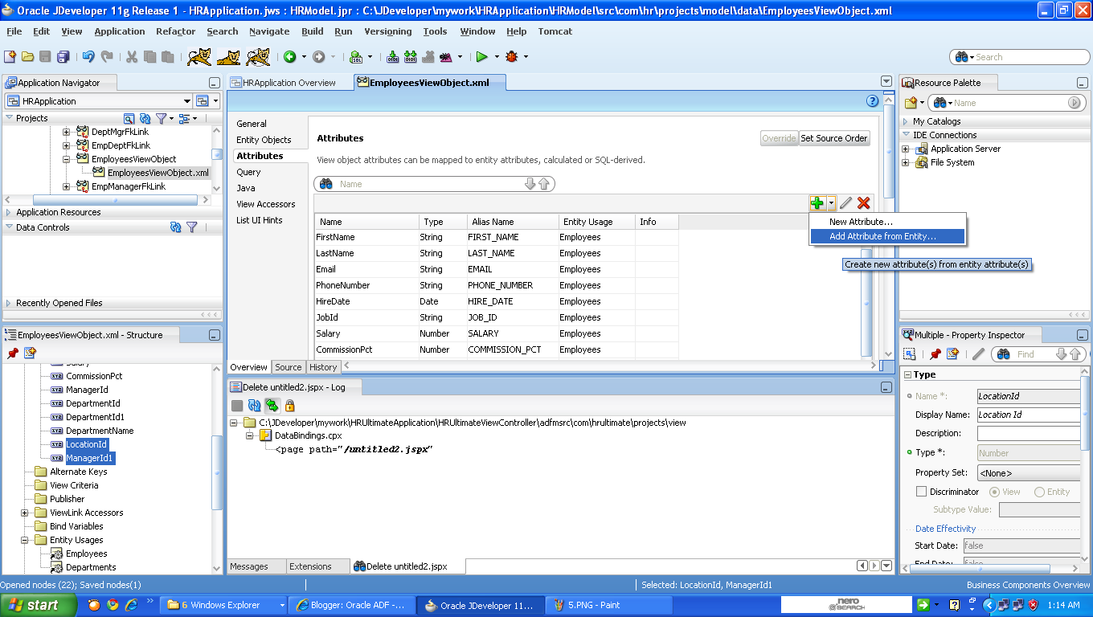Open the Versioning menu

click(388, 31)
